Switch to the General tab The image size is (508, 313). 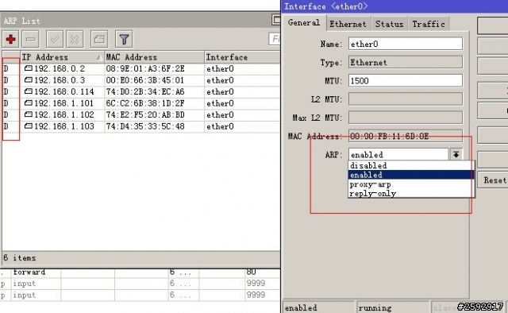tap(304, 23)
